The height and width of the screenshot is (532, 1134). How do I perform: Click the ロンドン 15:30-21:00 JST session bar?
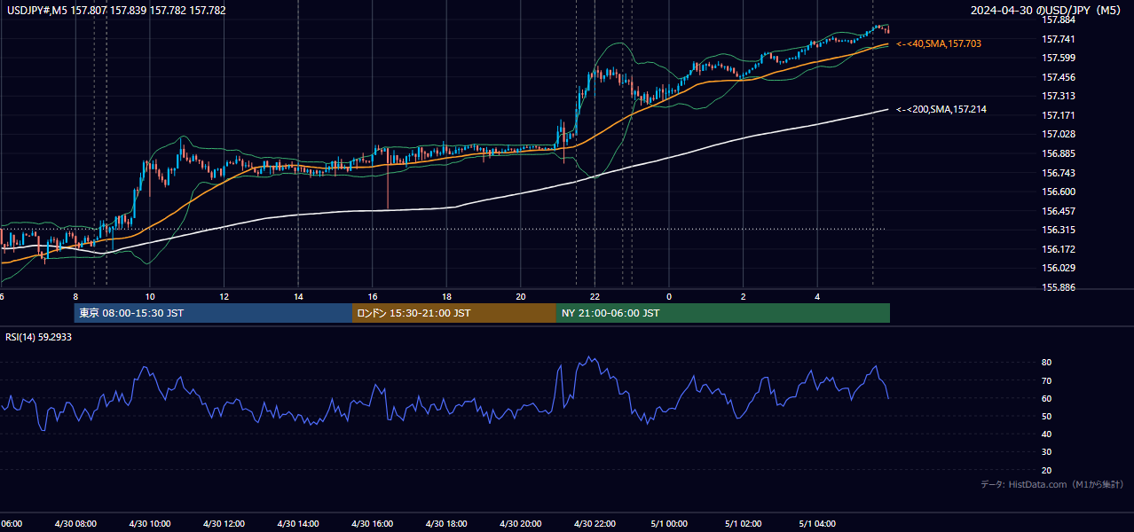pos(454,313)
